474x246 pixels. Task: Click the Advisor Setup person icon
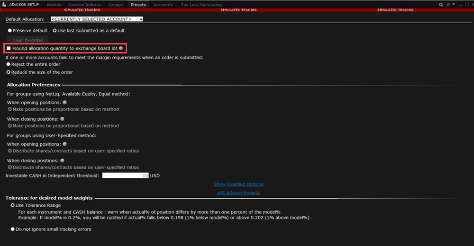point(5,4)
